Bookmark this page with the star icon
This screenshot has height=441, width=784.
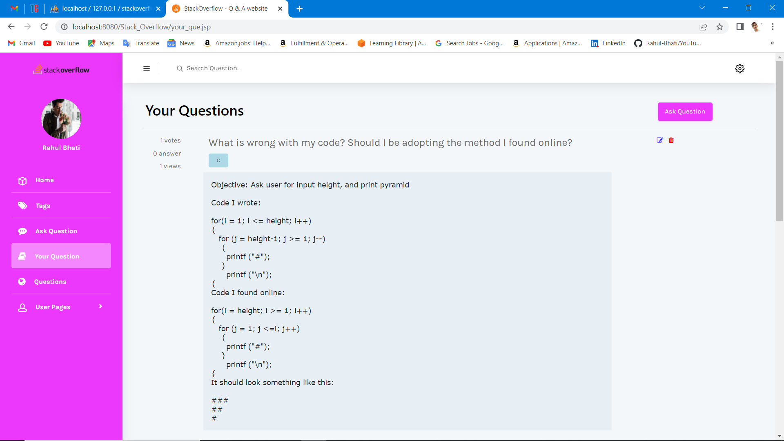[719, 27]
